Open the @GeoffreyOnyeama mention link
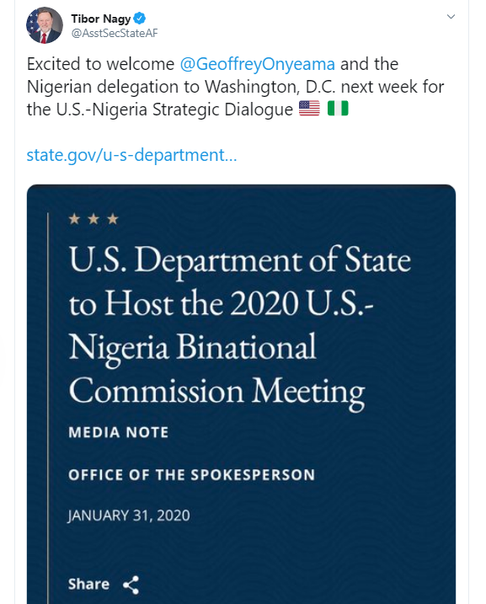The image size is (486, 604). pyautogui.click(x=257, y=64)
